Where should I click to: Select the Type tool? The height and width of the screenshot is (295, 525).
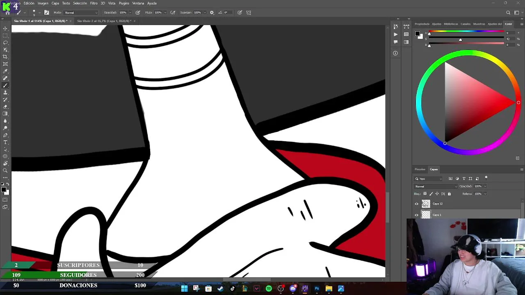(5, 142)
